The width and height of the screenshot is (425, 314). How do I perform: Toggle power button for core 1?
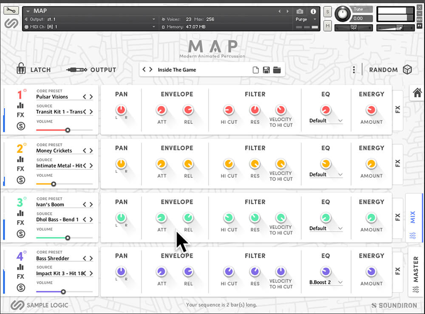click(25, 90)
